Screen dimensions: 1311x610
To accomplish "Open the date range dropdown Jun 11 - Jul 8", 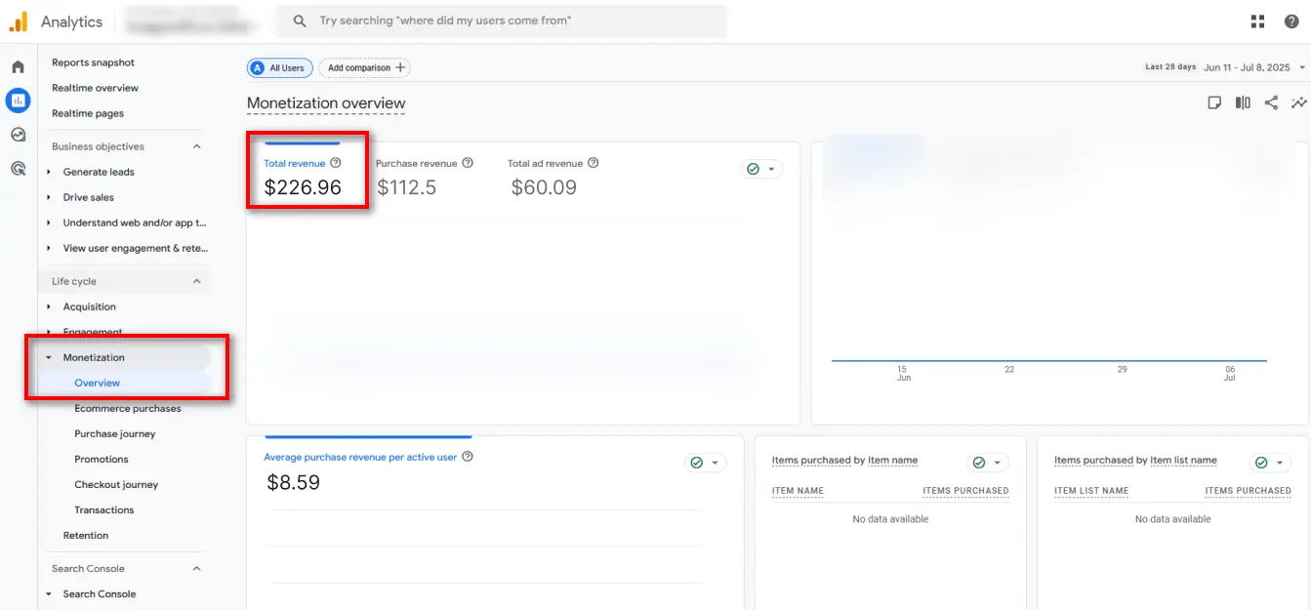I will click(x=1252, y=67).
